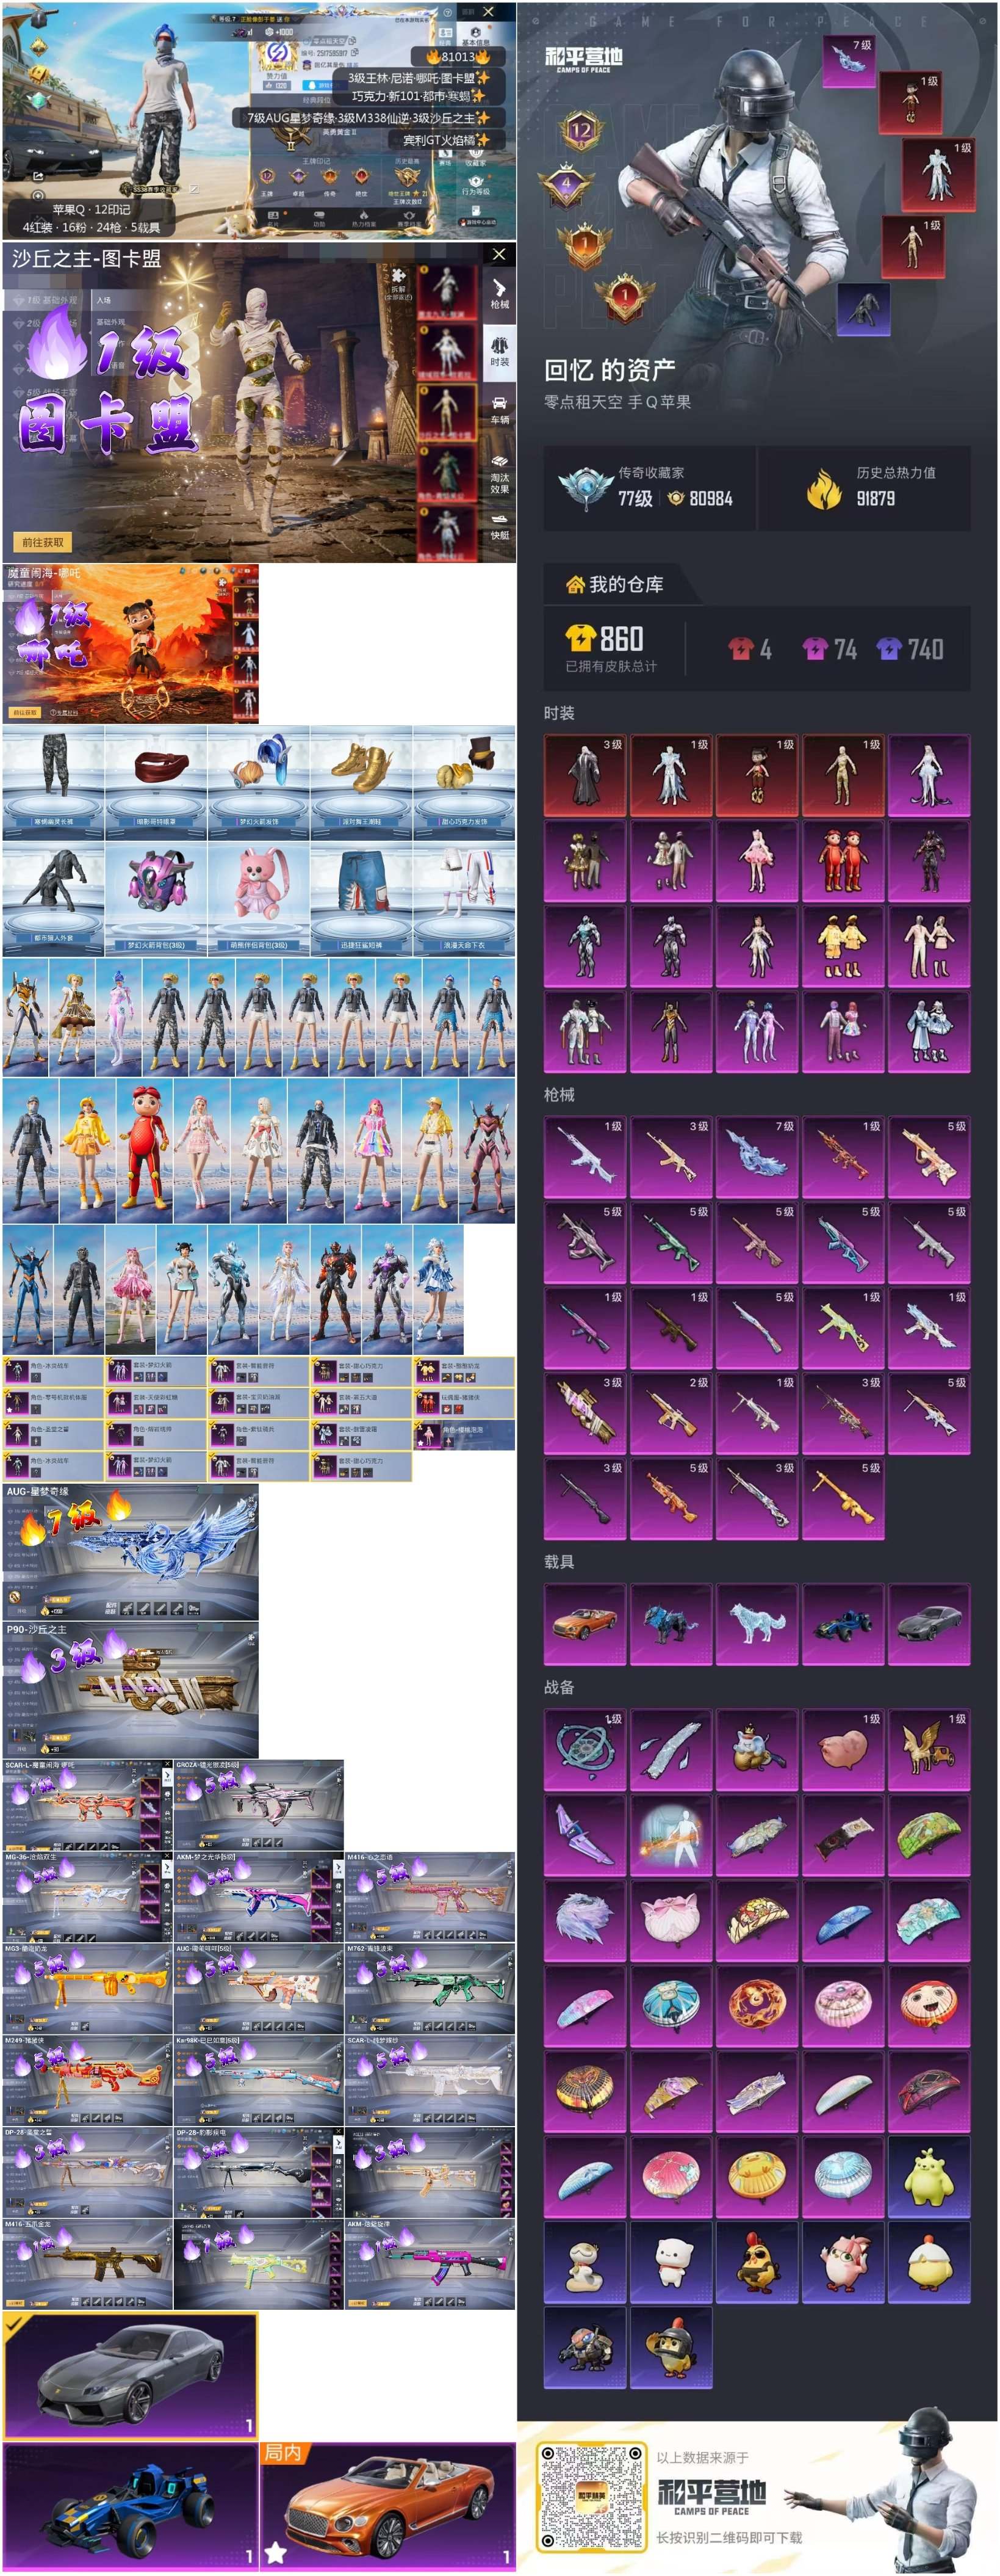
Task: Click the 角色-熔岩统帅 row
Action: [157, 1435]
